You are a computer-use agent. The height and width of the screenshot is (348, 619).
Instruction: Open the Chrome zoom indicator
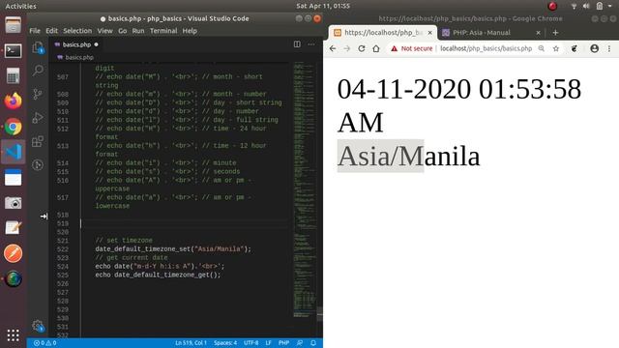tap(542, 48)
